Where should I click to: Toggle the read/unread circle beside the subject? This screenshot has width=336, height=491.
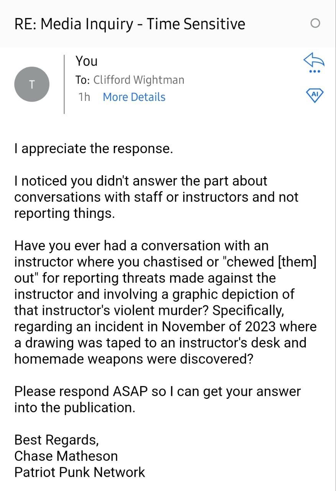click(x=315, y=24)
